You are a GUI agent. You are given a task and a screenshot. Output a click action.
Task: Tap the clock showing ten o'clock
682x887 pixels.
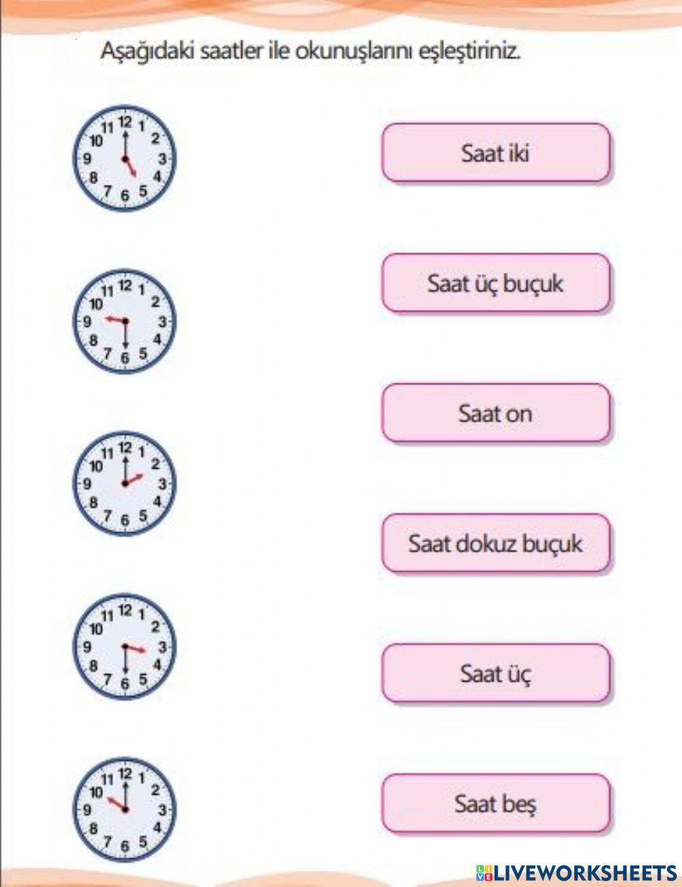click(124, 809)
